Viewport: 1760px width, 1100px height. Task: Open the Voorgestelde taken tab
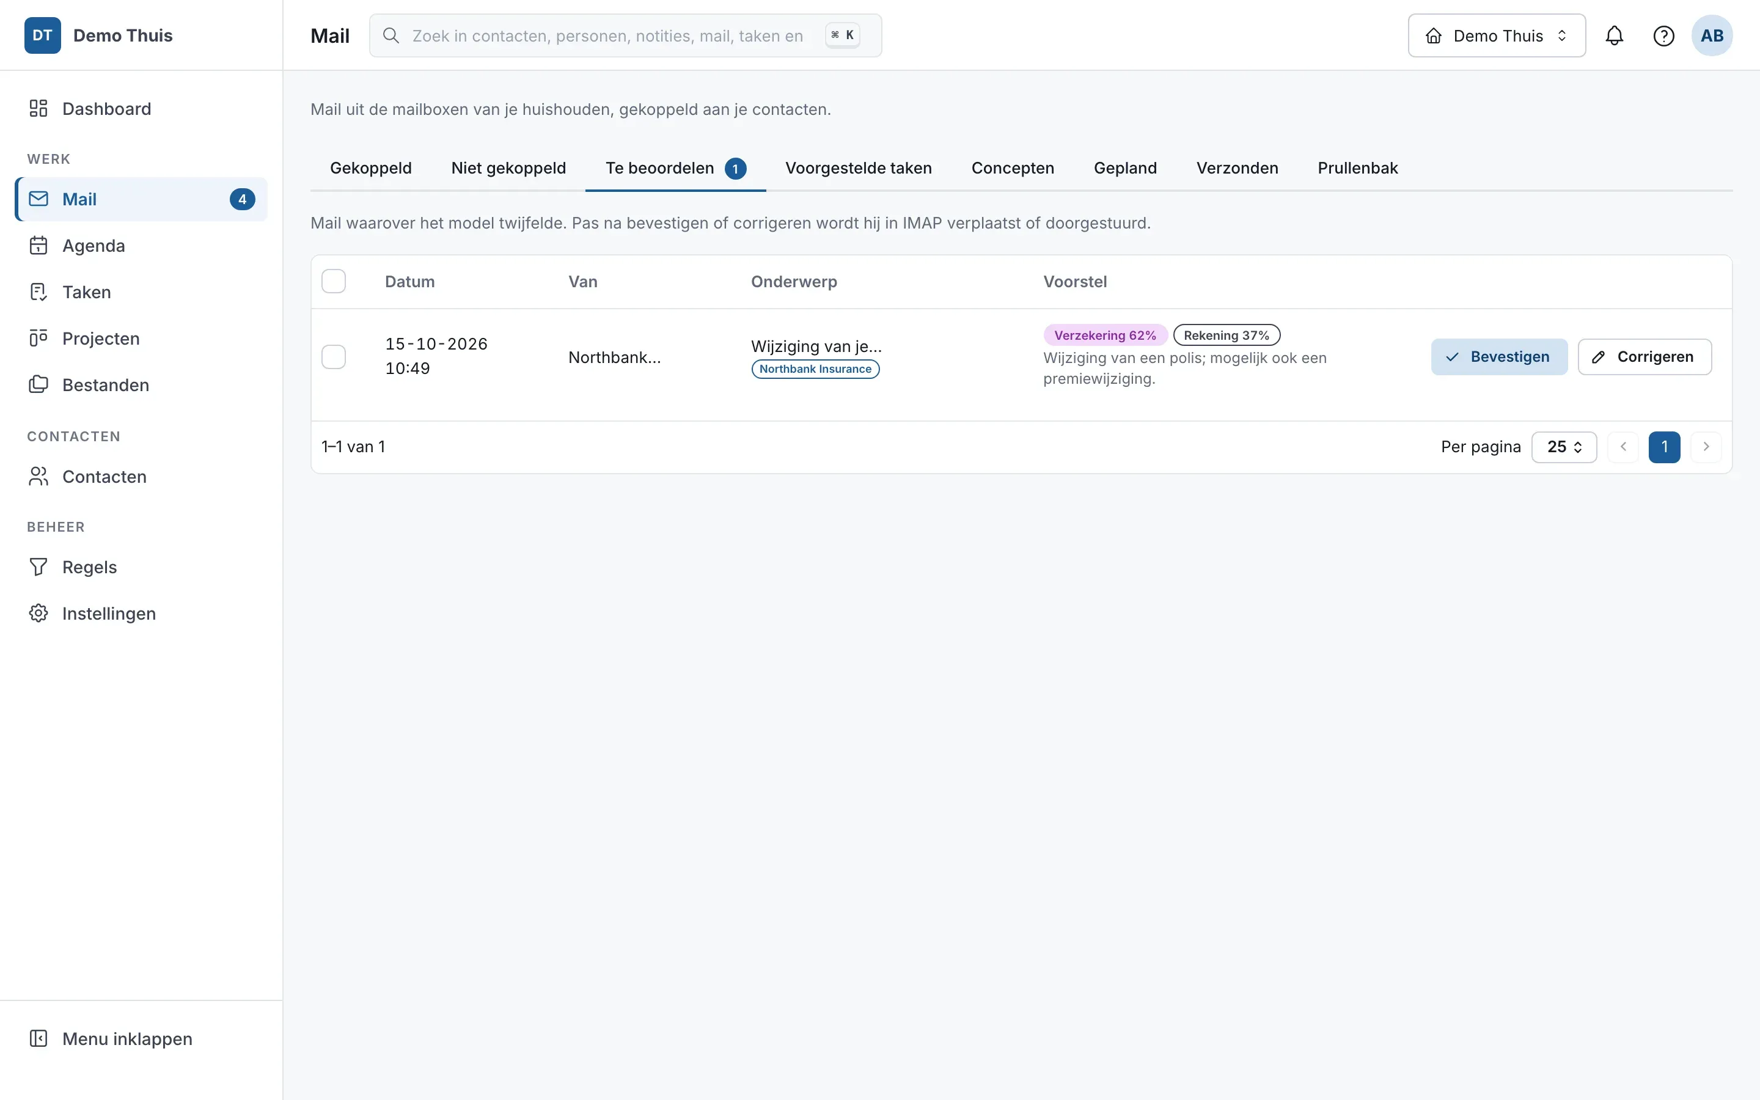point(858,168)
